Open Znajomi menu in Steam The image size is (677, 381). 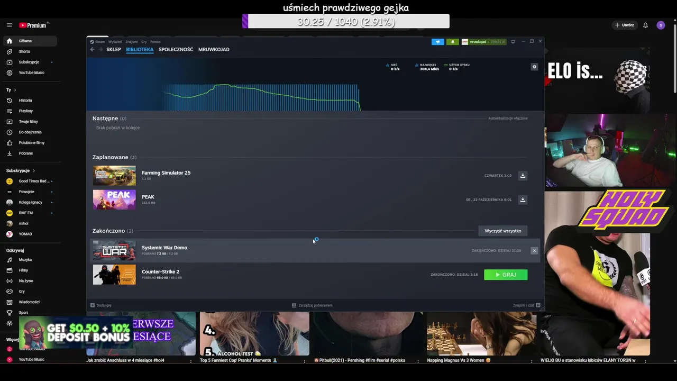point(132,42)
